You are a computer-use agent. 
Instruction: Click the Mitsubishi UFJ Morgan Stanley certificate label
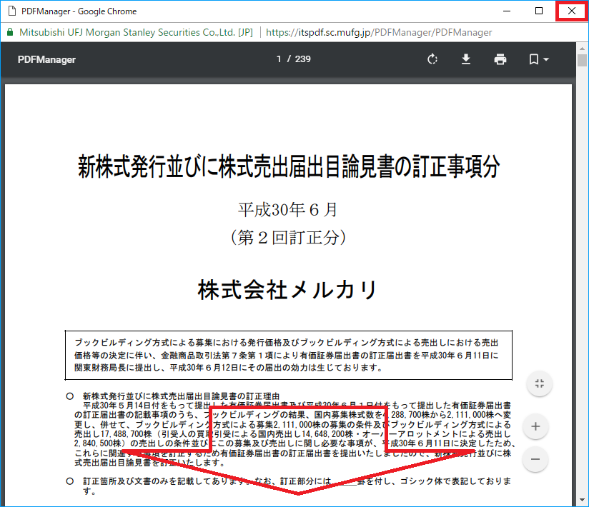(136, 33)
